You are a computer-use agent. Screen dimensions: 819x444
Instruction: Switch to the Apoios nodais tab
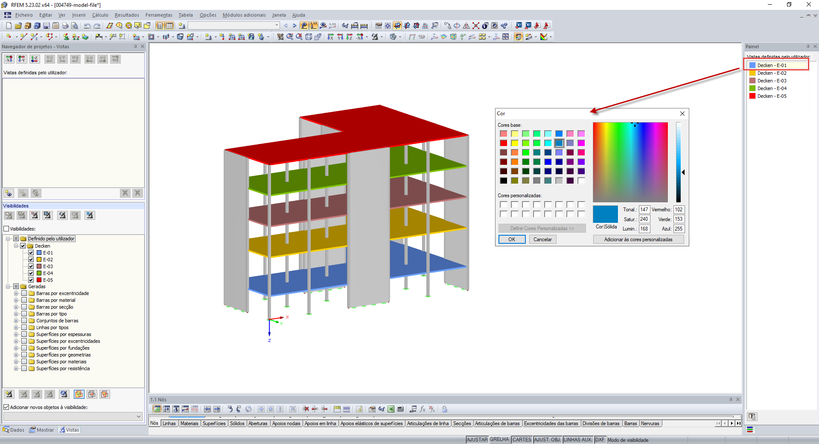[x=286, y=424]
